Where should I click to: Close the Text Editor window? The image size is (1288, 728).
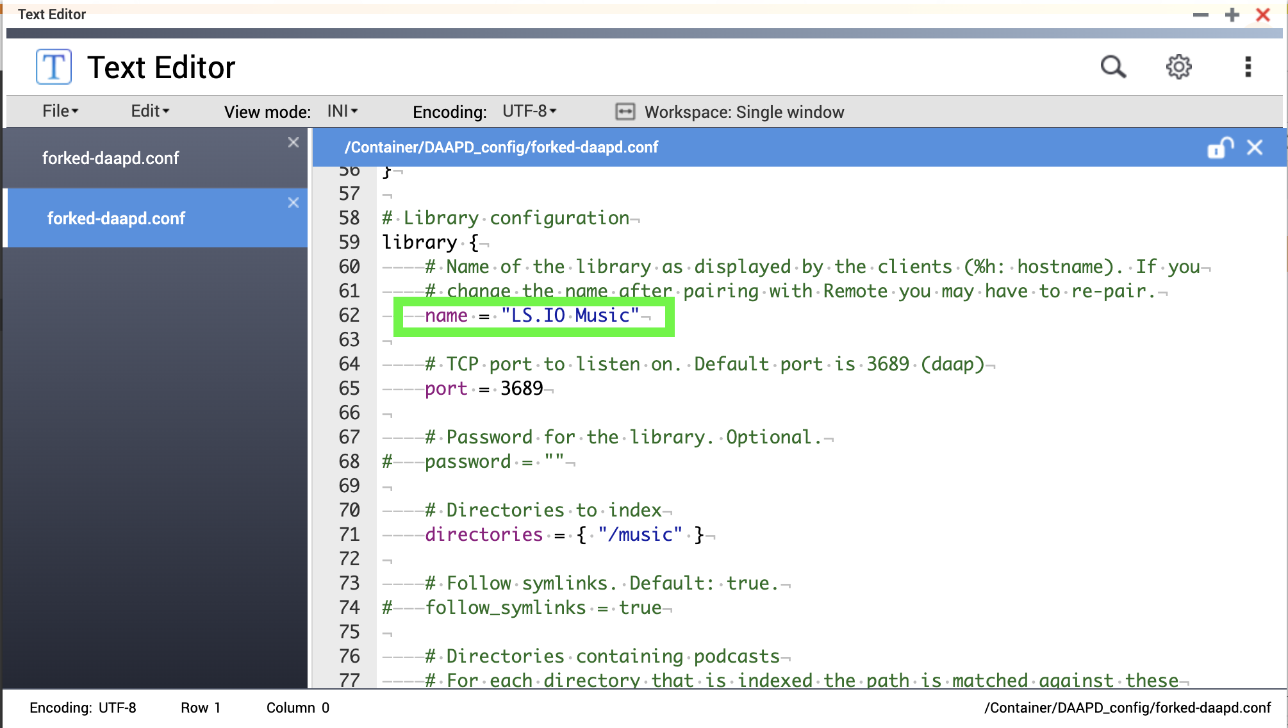point(1263,15)
